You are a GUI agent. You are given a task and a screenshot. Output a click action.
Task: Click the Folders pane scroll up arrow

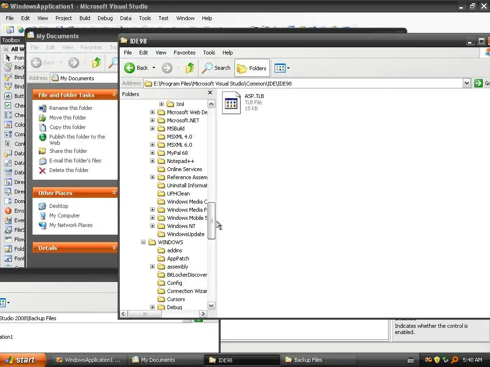click(x=211, y=104)
